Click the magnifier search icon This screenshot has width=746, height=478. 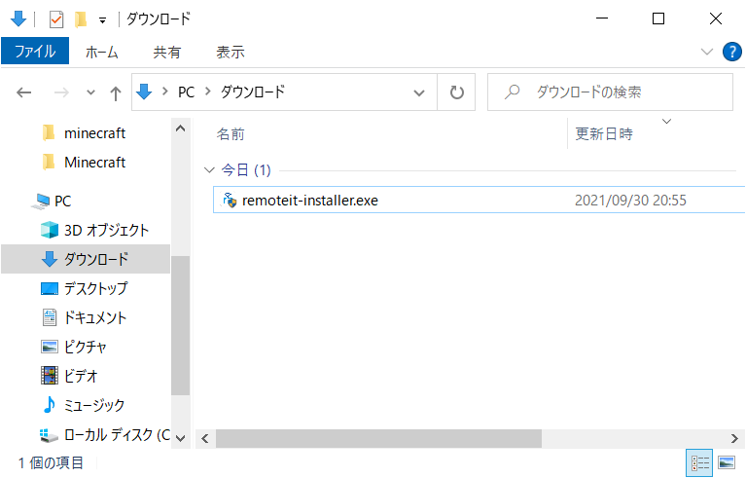pyautogui.click(x=512, y=92)
